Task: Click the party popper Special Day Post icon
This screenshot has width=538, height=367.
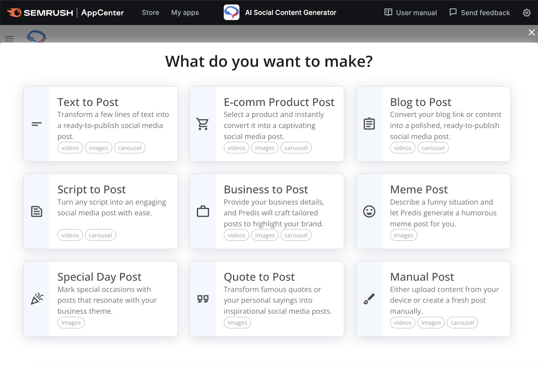Action: (x=37, y=299)
